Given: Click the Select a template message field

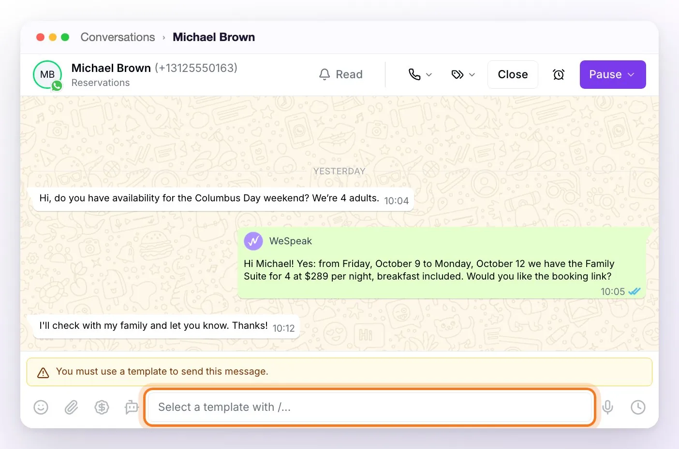Looking at the screenshot, I should tap(370, 407).
